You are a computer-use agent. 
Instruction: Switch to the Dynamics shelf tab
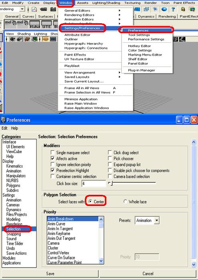coord(146,16)
